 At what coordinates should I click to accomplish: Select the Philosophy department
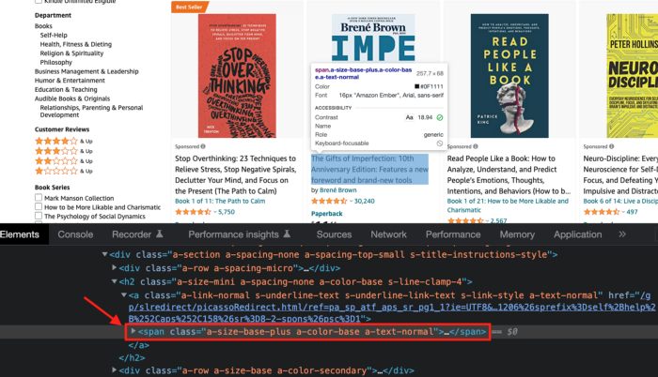(x=56, y=63)
